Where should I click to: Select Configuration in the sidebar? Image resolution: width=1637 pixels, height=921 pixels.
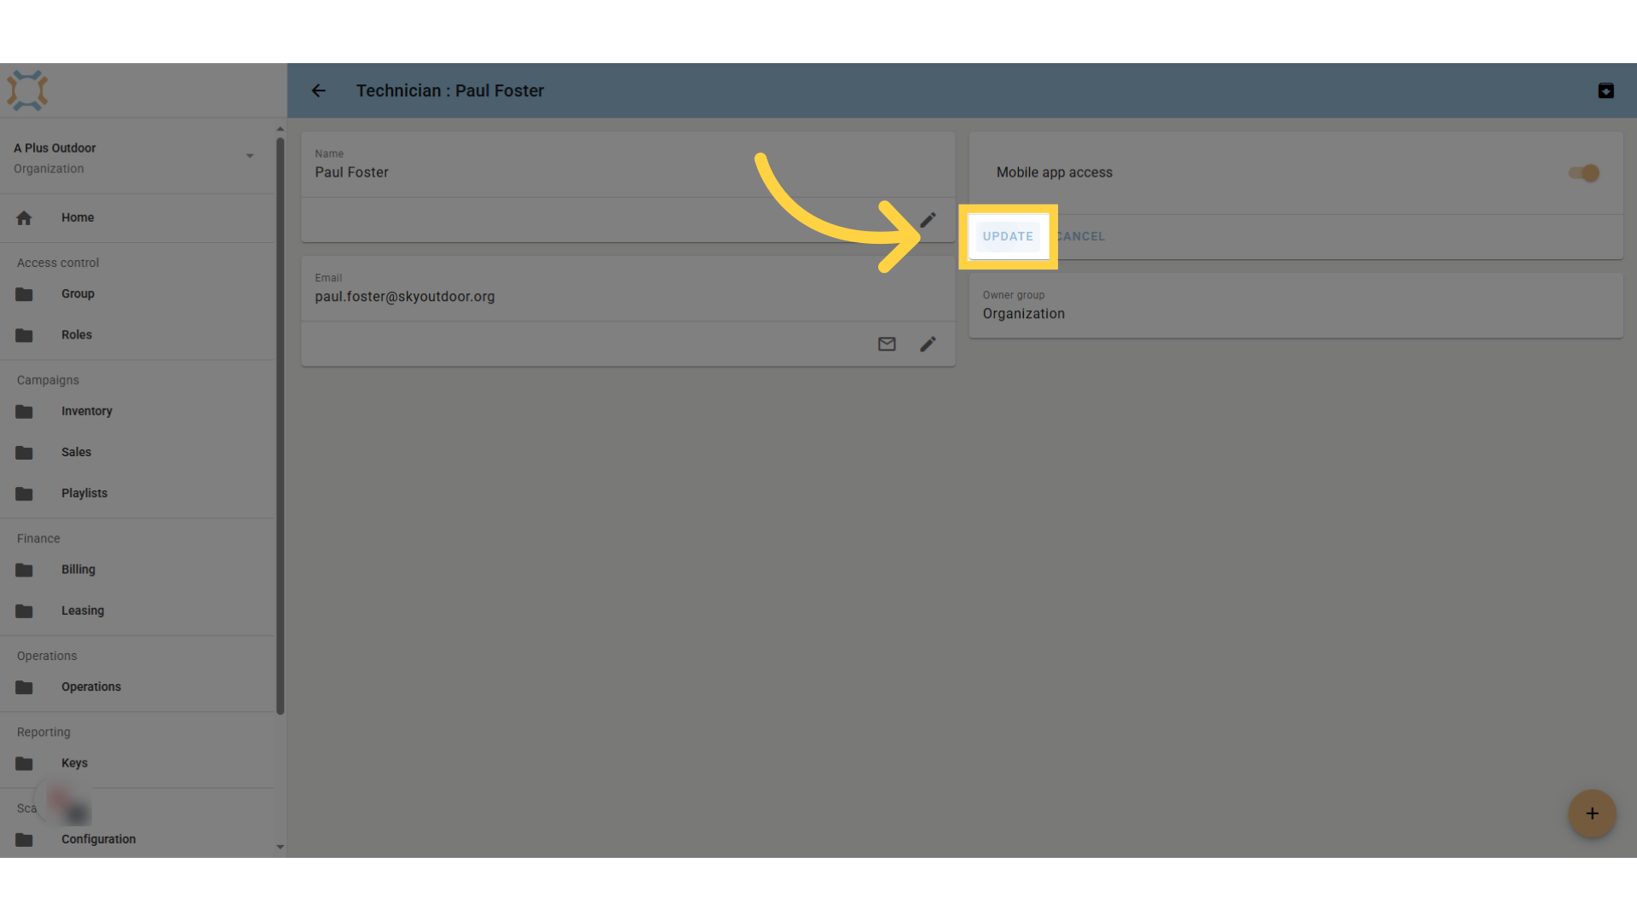click(x=99, y=839)
